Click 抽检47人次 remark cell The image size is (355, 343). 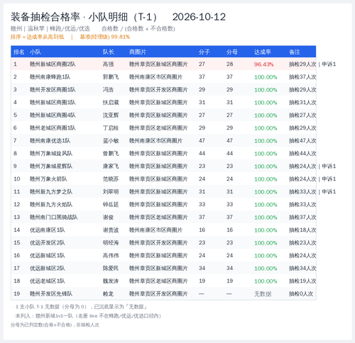coord(302,141)
